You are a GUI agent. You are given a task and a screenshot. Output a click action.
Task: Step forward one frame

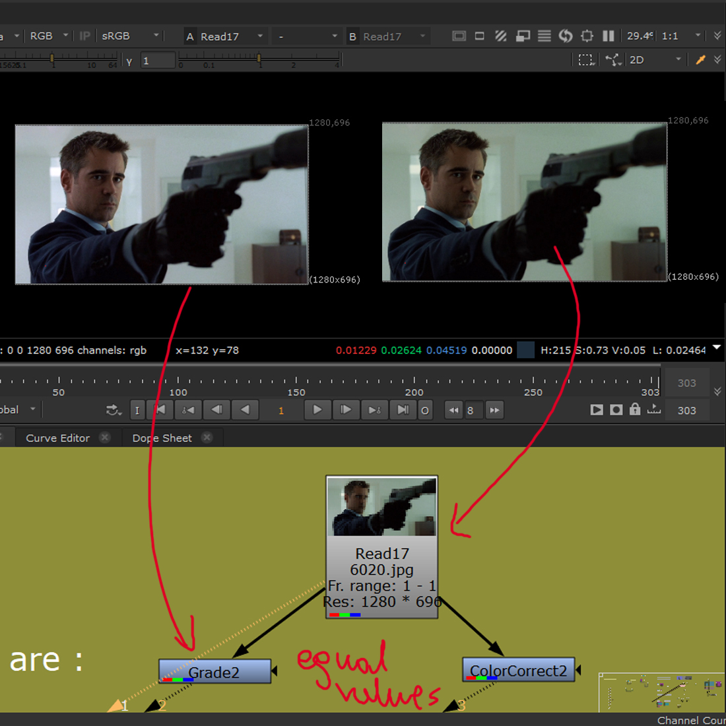point(345,411)
